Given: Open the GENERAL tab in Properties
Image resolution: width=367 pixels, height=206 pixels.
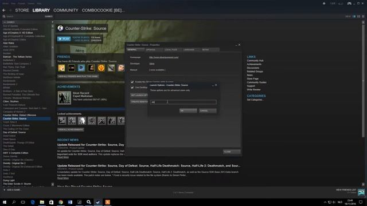Looking at the screenshot, I should pos(135,50).
